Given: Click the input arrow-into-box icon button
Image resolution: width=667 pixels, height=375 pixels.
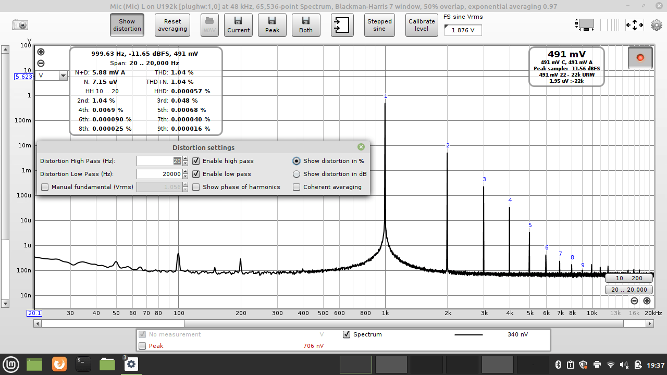Looking at the screenshot, I should pyautogui.click(x=342, y=24).
